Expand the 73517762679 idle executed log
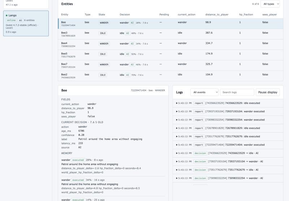The height and width of the screenshot is (201, 289). (x=228, y=136)
